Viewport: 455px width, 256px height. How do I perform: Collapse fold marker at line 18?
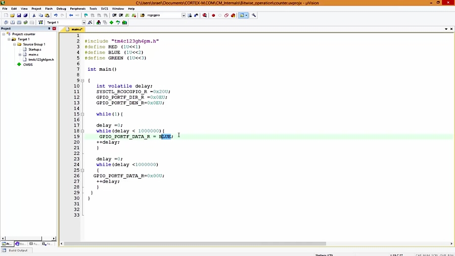coord(82,131)
